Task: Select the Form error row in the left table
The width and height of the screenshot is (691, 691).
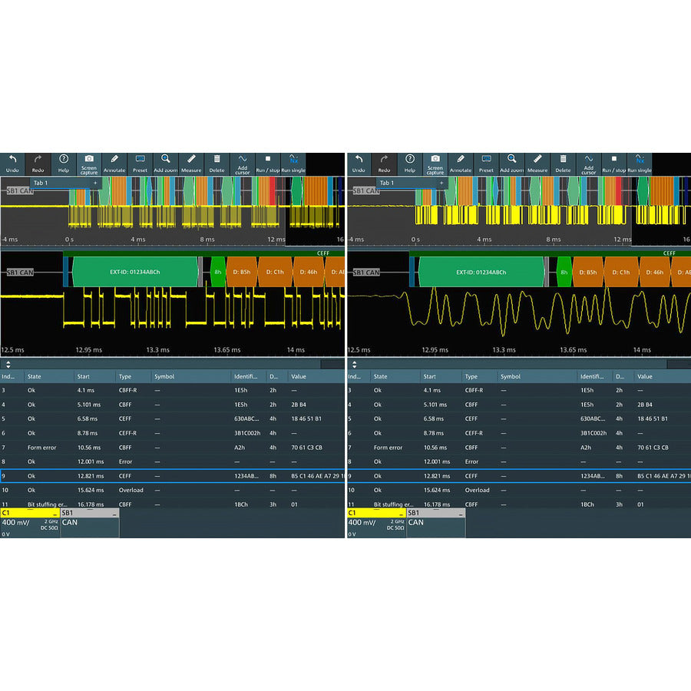Action: (x=172, y=448)
